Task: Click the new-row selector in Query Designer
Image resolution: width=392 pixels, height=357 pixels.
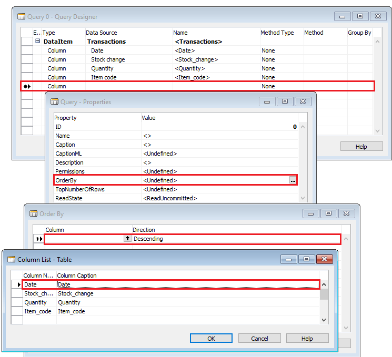Action: [26, 86]
